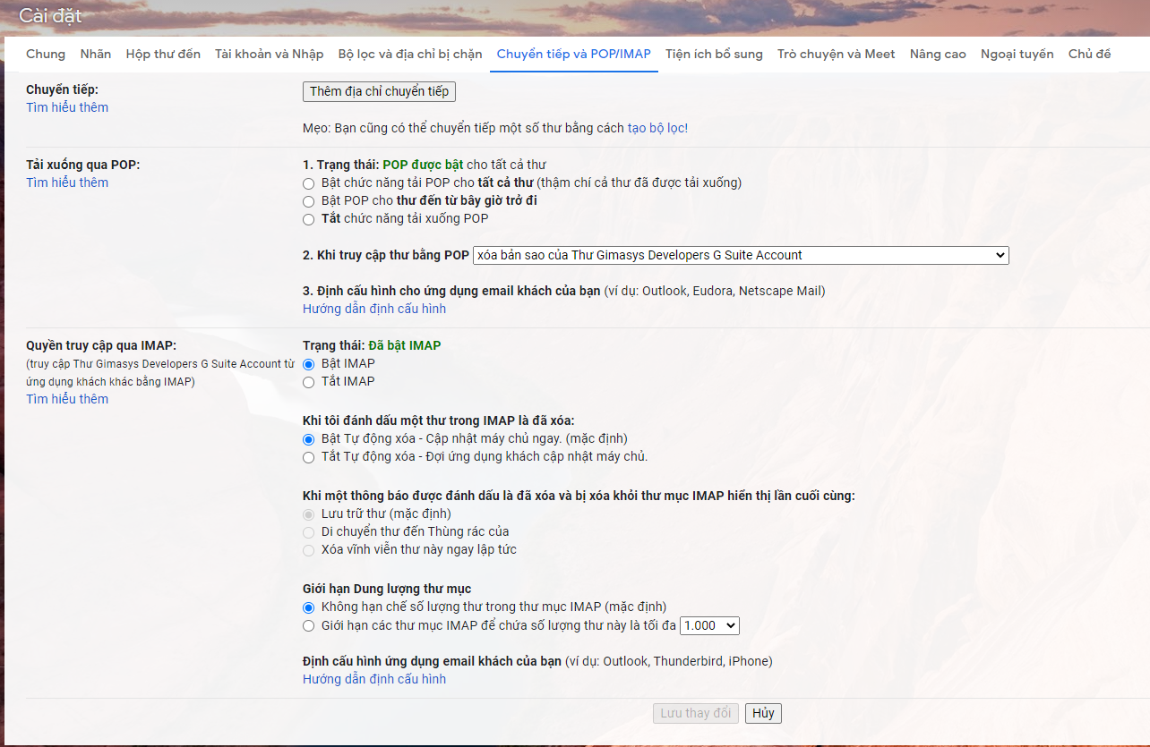
Task: Follow the 'tạo bộ lọc!' link
Action: pos(657,128)
